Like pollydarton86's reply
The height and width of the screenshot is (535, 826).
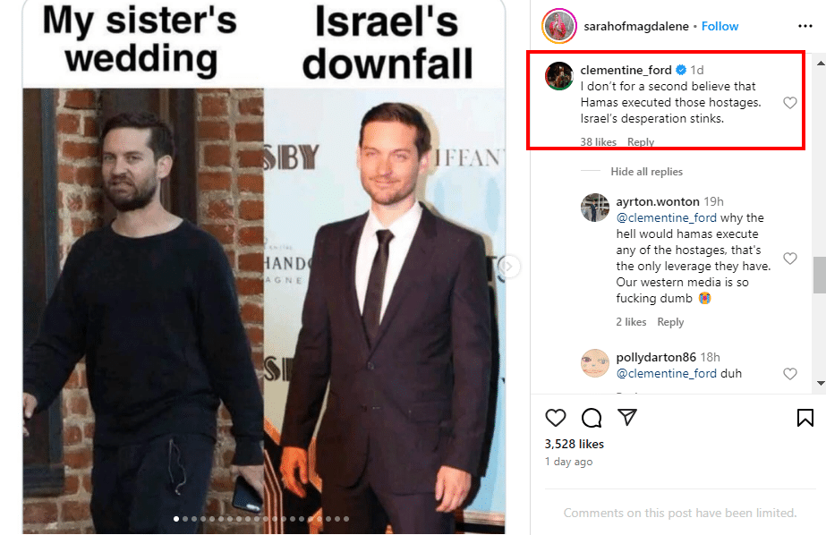(x=789, y=374)
